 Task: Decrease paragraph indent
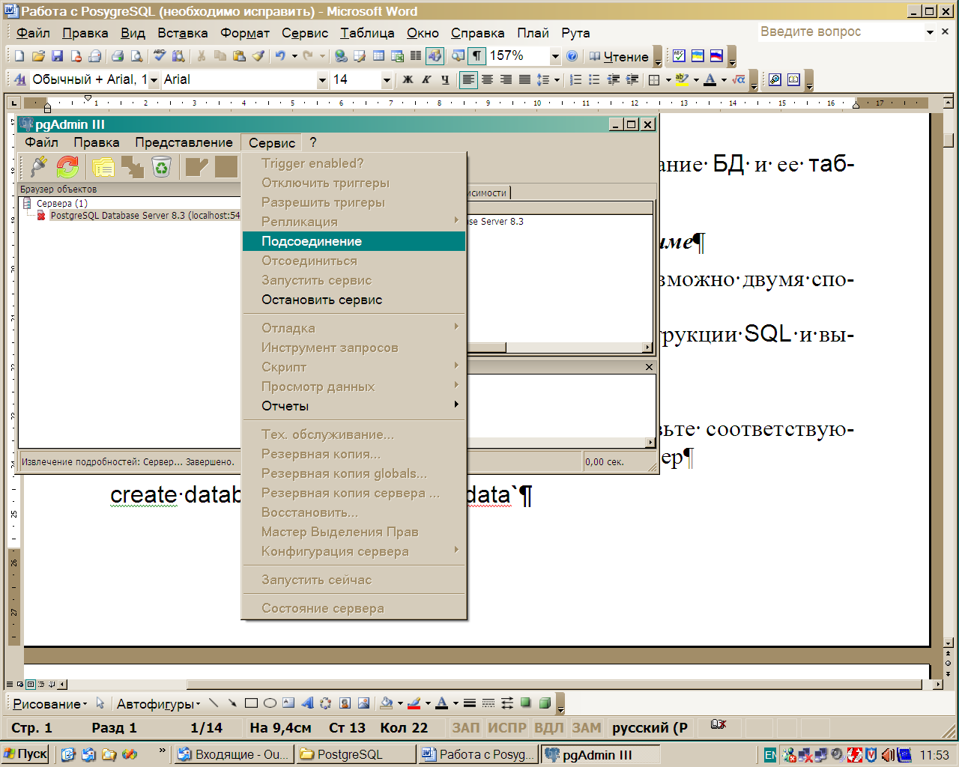pyautogui.click(x=613, y=79)
